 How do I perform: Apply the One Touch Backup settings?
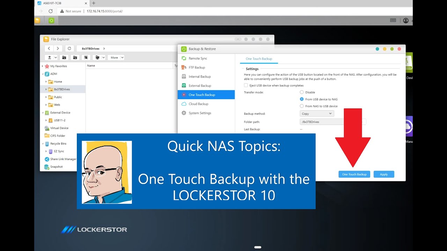(384, 174)
